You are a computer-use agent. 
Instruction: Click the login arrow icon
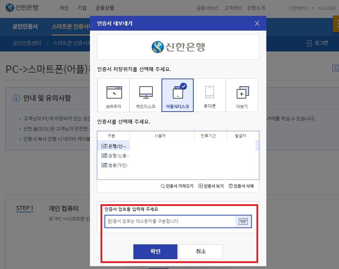[309, 43]
